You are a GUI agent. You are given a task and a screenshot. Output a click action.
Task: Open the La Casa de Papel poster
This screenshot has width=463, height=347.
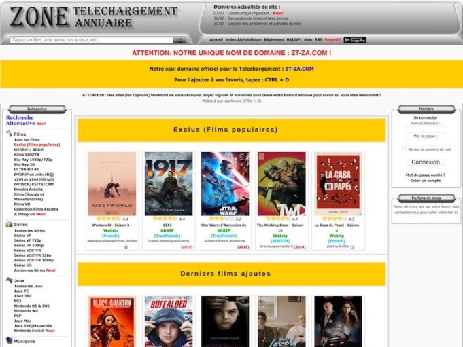point(338,183)
